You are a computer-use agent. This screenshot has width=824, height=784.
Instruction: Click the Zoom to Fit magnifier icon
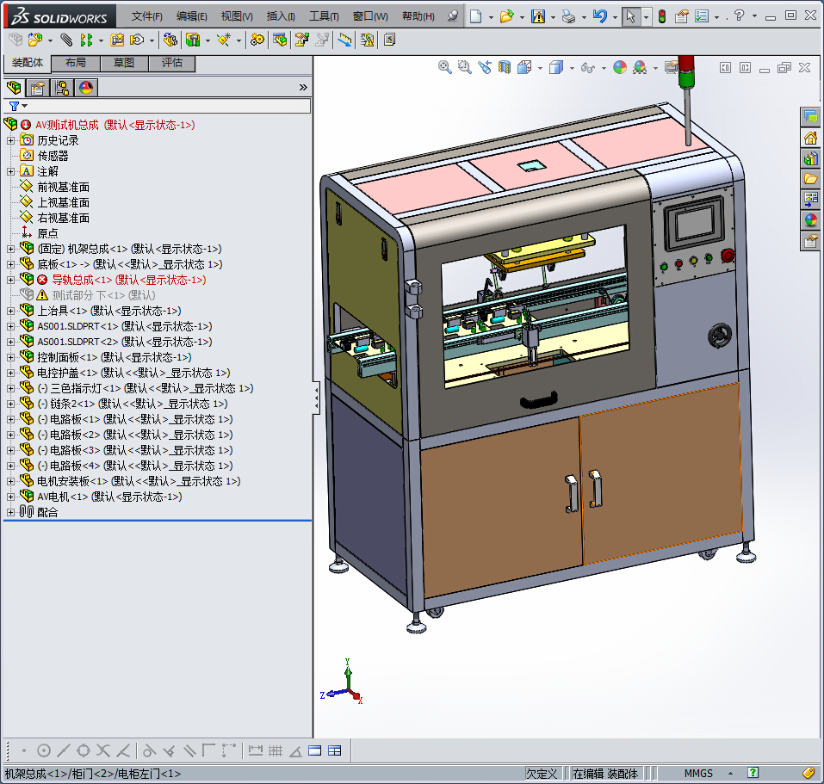point(445,67)
